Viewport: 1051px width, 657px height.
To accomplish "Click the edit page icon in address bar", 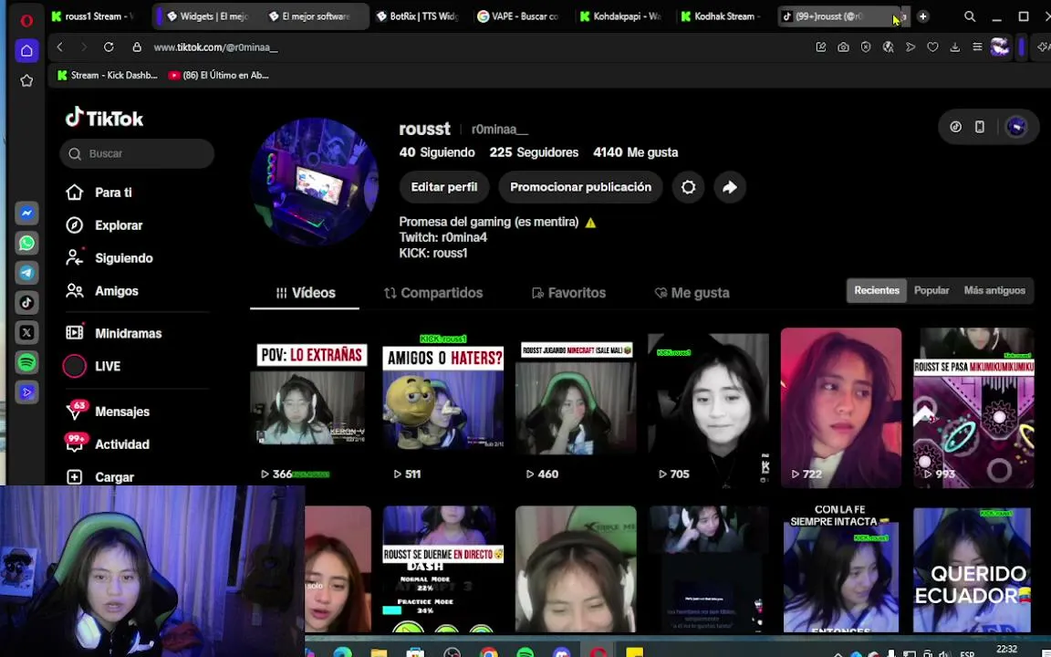I will [820, 47].
